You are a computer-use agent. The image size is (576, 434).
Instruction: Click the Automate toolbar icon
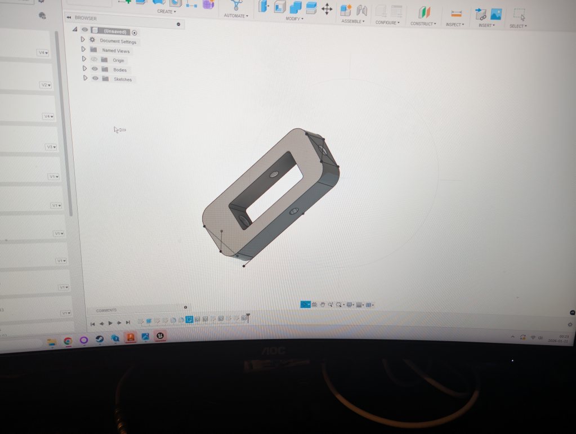click(x=235, y=5)
